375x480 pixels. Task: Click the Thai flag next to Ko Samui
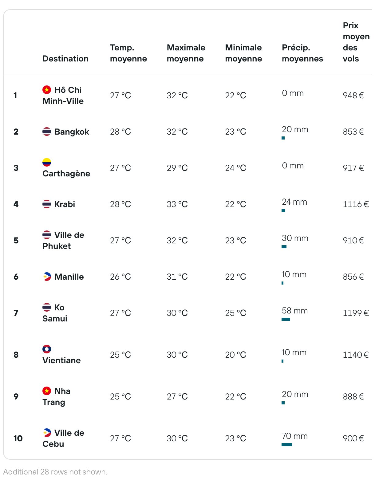pyautogui.click(x=47, y=307)
